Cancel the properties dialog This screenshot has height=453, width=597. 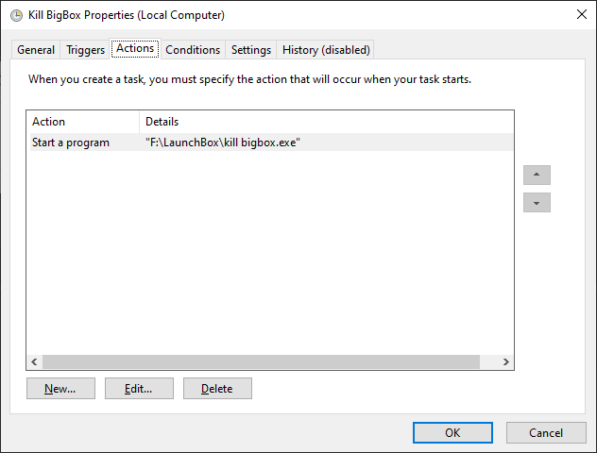[x=546, y=433]
